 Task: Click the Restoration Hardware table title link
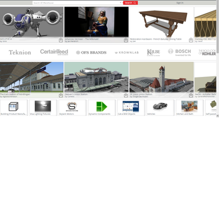[156, 39]
